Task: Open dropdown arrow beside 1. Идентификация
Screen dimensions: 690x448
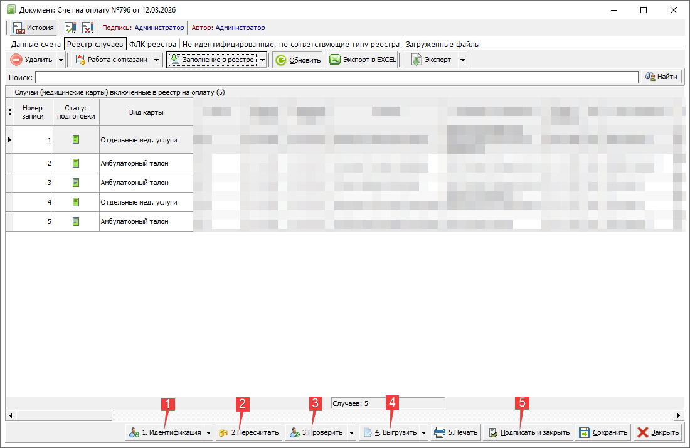Action: (x=208, y=432)
